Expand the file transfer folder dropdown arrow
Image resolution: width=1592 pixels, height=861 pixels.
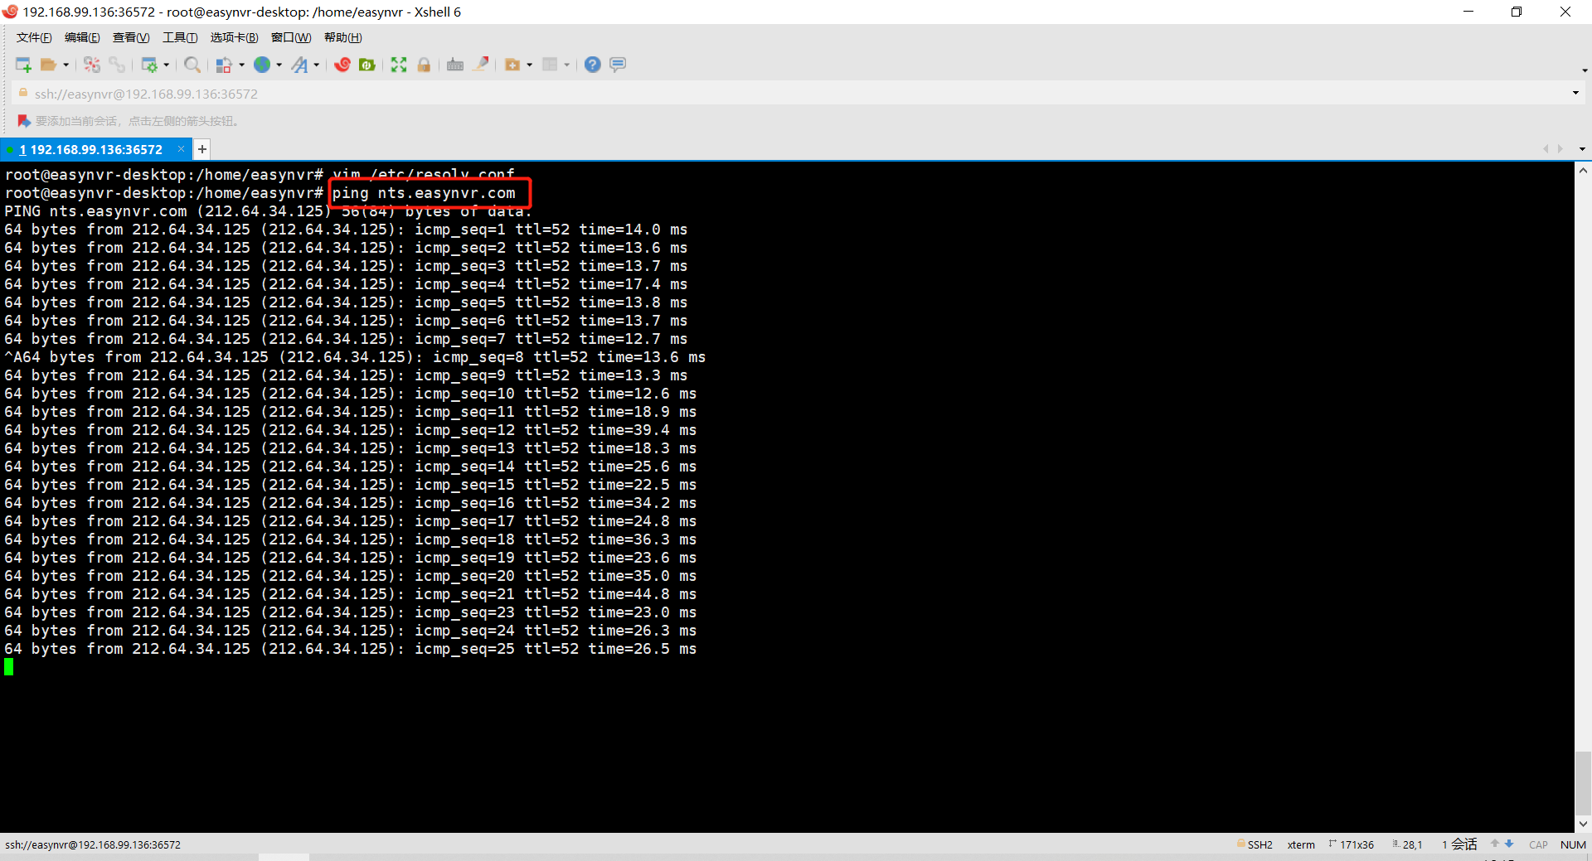[x=529, y=65]
